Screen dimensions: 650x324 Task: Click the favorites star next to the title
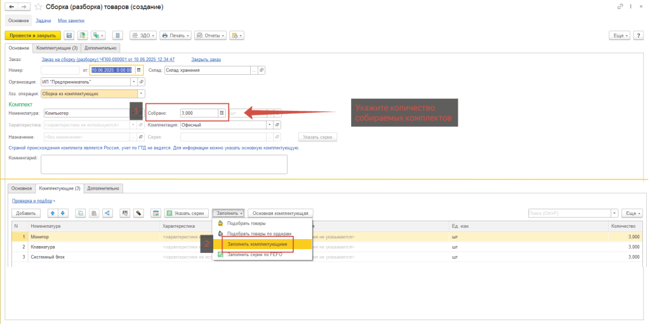(x=39, y=7)
